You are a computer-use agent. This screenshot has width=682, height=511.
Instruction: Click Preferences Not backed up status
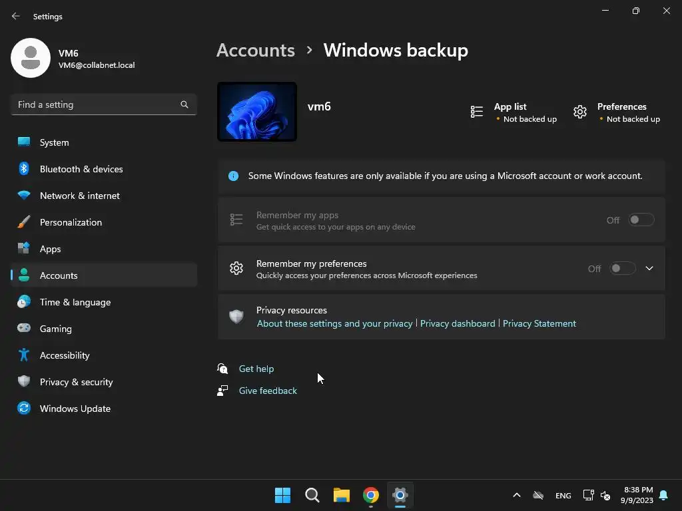pyautogui.click(x=633, y=119)
